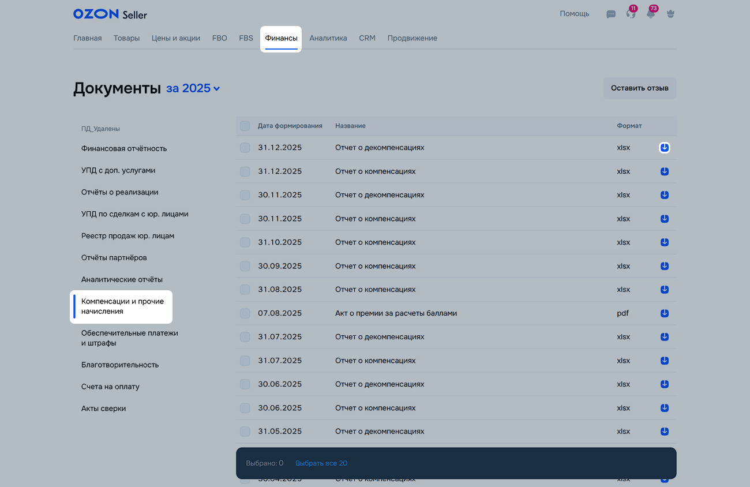
Task: Click the OZON Seller logo
Action: [x=110, y=14]
